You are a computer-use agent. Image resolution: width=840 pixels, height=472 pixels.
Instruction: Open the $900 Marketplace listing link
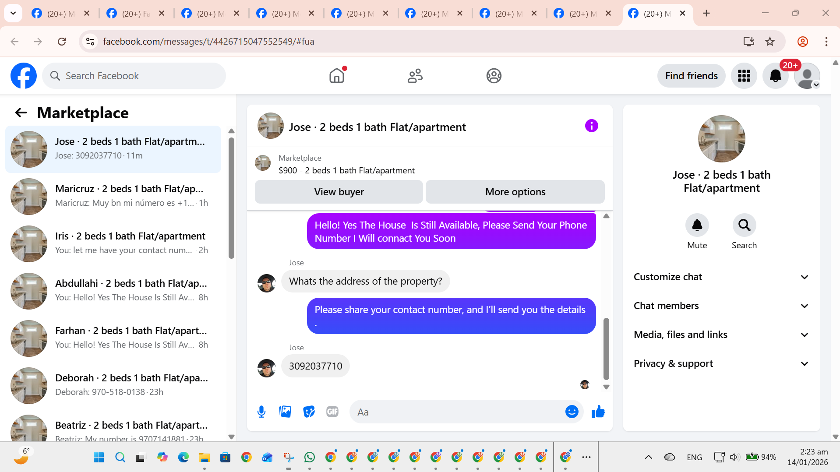pyautogui.click(x=346, y=170)
